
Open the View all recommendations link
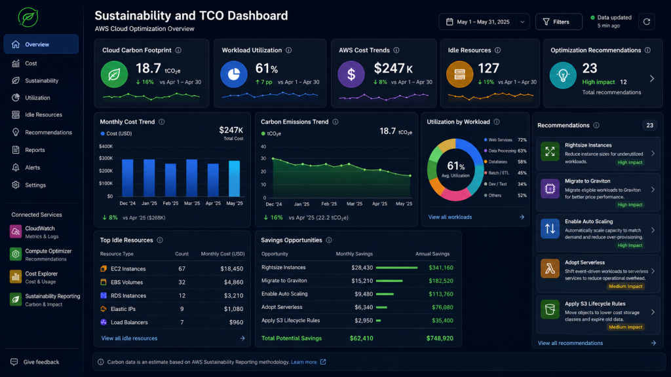pyautogui.click(x=571, y=343)
